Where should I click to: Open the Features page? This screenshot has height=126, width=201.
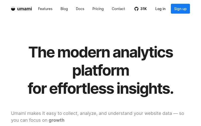coord(45,9)
